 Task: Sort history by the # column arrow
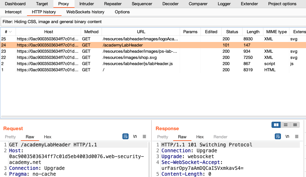click(10, 32)
